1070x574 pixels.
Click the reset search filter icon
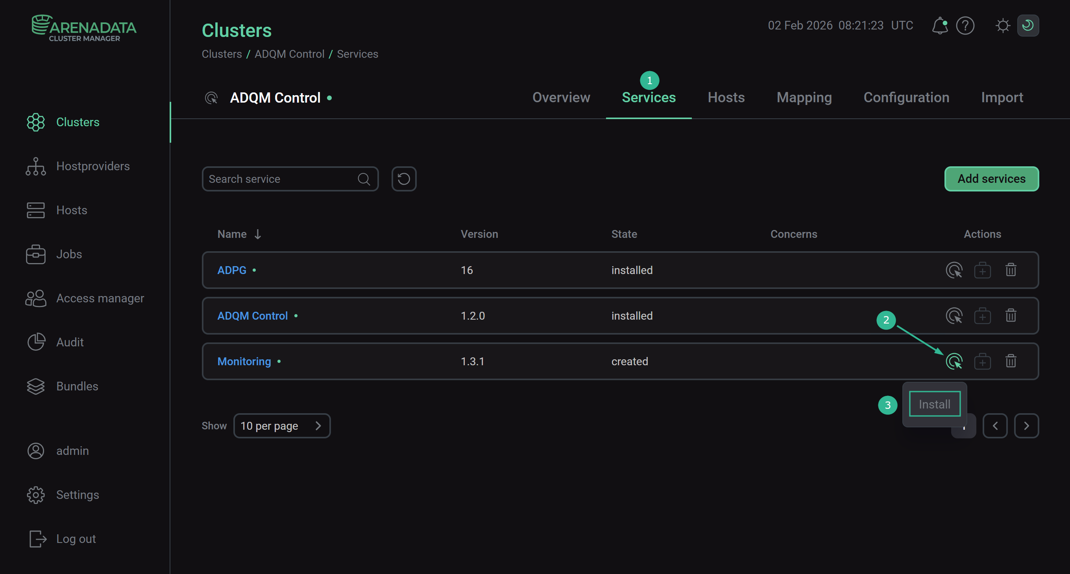[x=404, y=179]
